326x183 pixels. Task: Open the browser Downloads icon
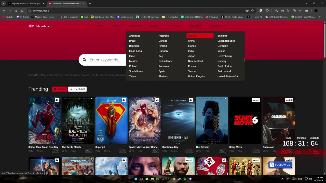[276, 11]
